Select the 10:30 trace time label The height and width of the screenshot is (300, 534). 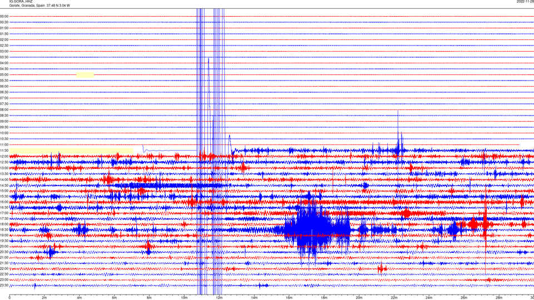(x=4, y=139)
